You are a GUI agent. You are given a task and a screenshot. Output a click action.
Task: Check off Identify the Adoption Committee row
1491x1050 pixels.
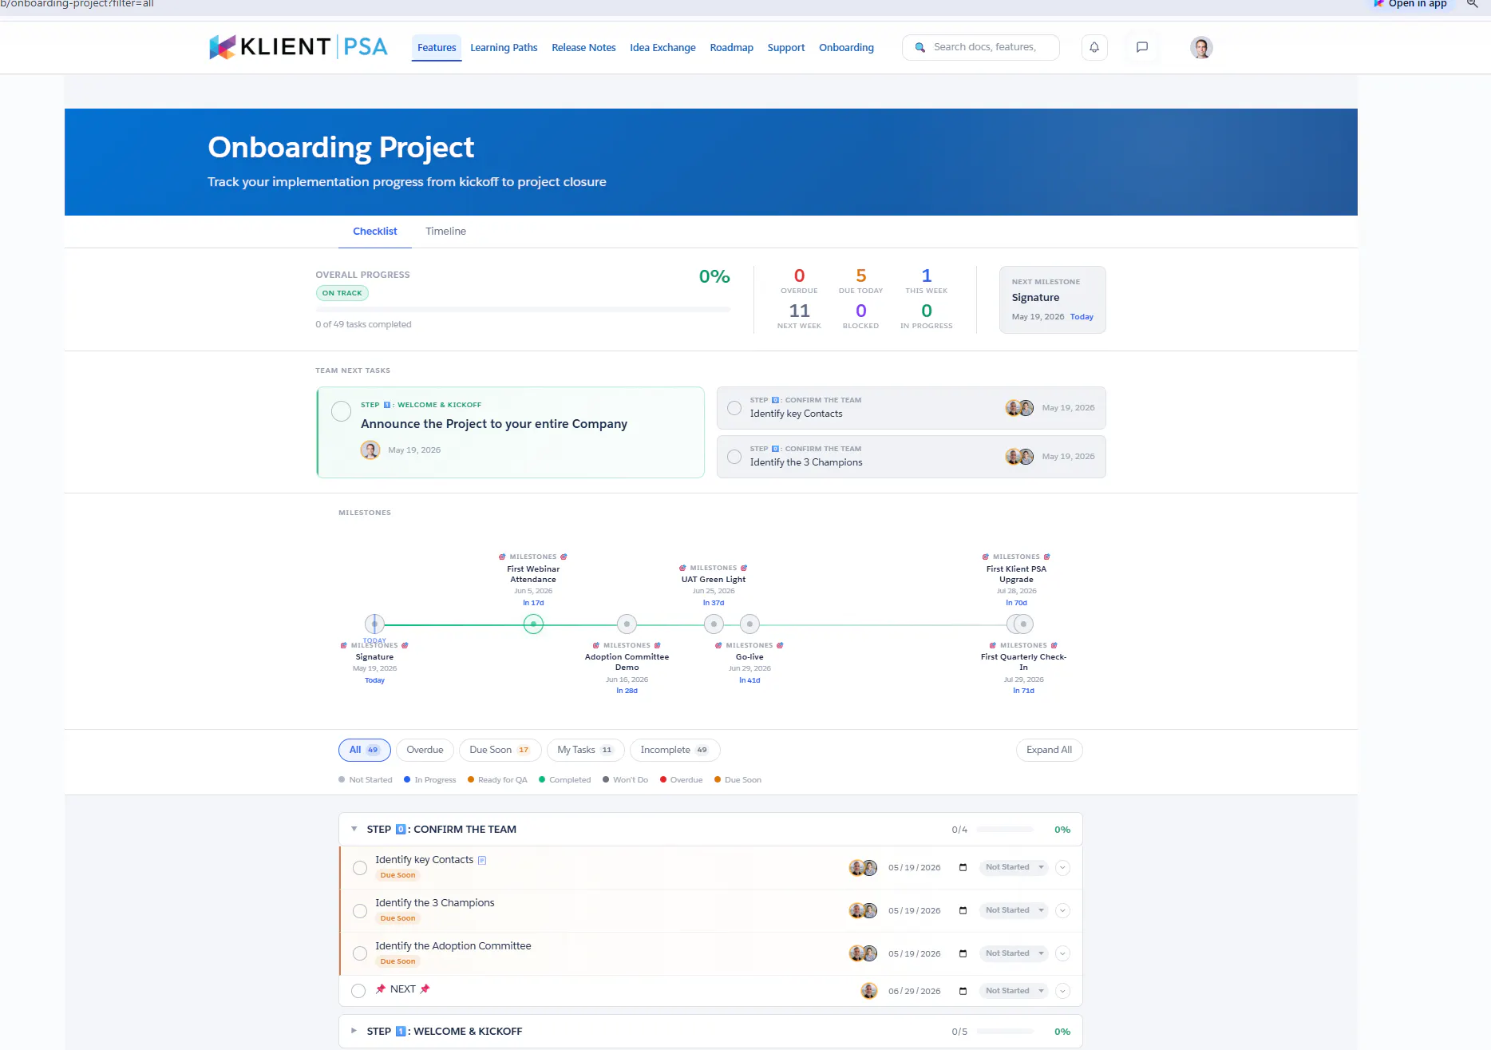[360, 953]
